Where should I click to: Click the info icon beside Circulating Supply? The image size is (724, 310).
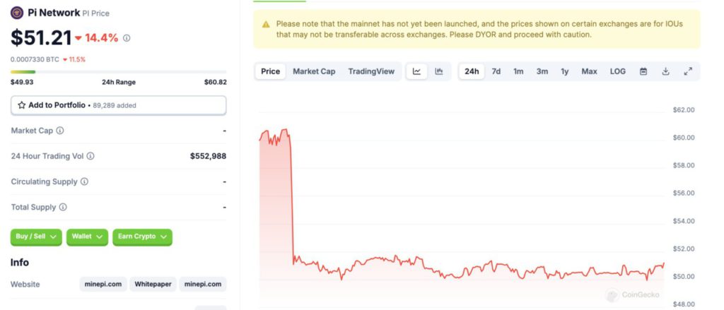tap(85, 181)
